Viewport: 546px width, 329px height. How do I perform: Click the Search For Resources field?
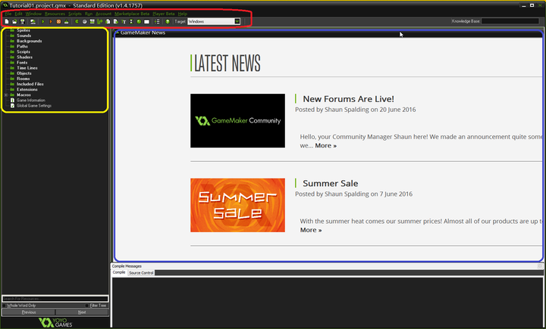[x=55, y=299]
